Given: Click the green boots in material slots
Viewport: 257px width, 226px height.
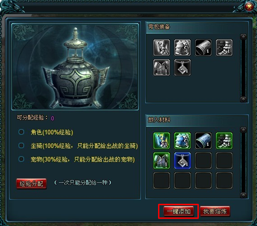Looking at the screenshot, I should (x=161, y=141).
